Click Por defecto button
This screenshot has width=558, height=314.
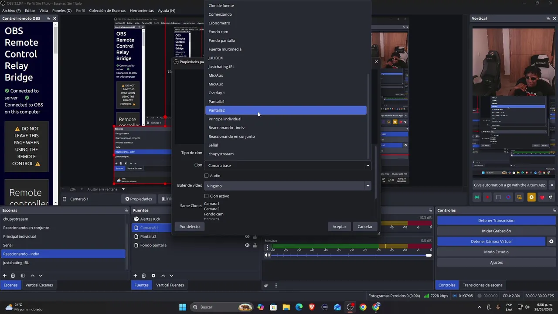[190, 227]
